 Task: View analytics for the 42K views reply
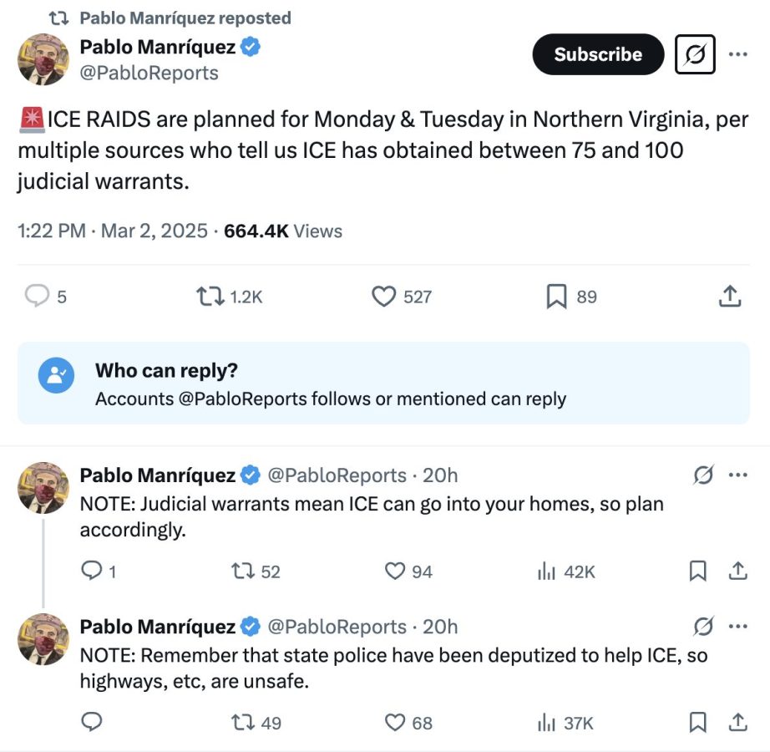[546, 572]
